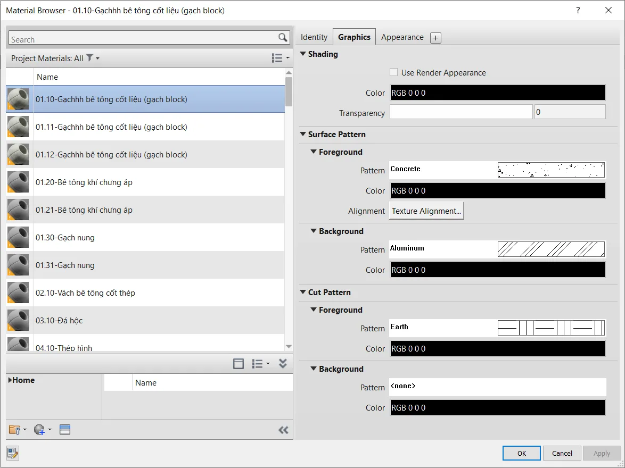The height and width of the screenshot is (468, 625).
Task: Click the Transparency value field
Action: 570,112
